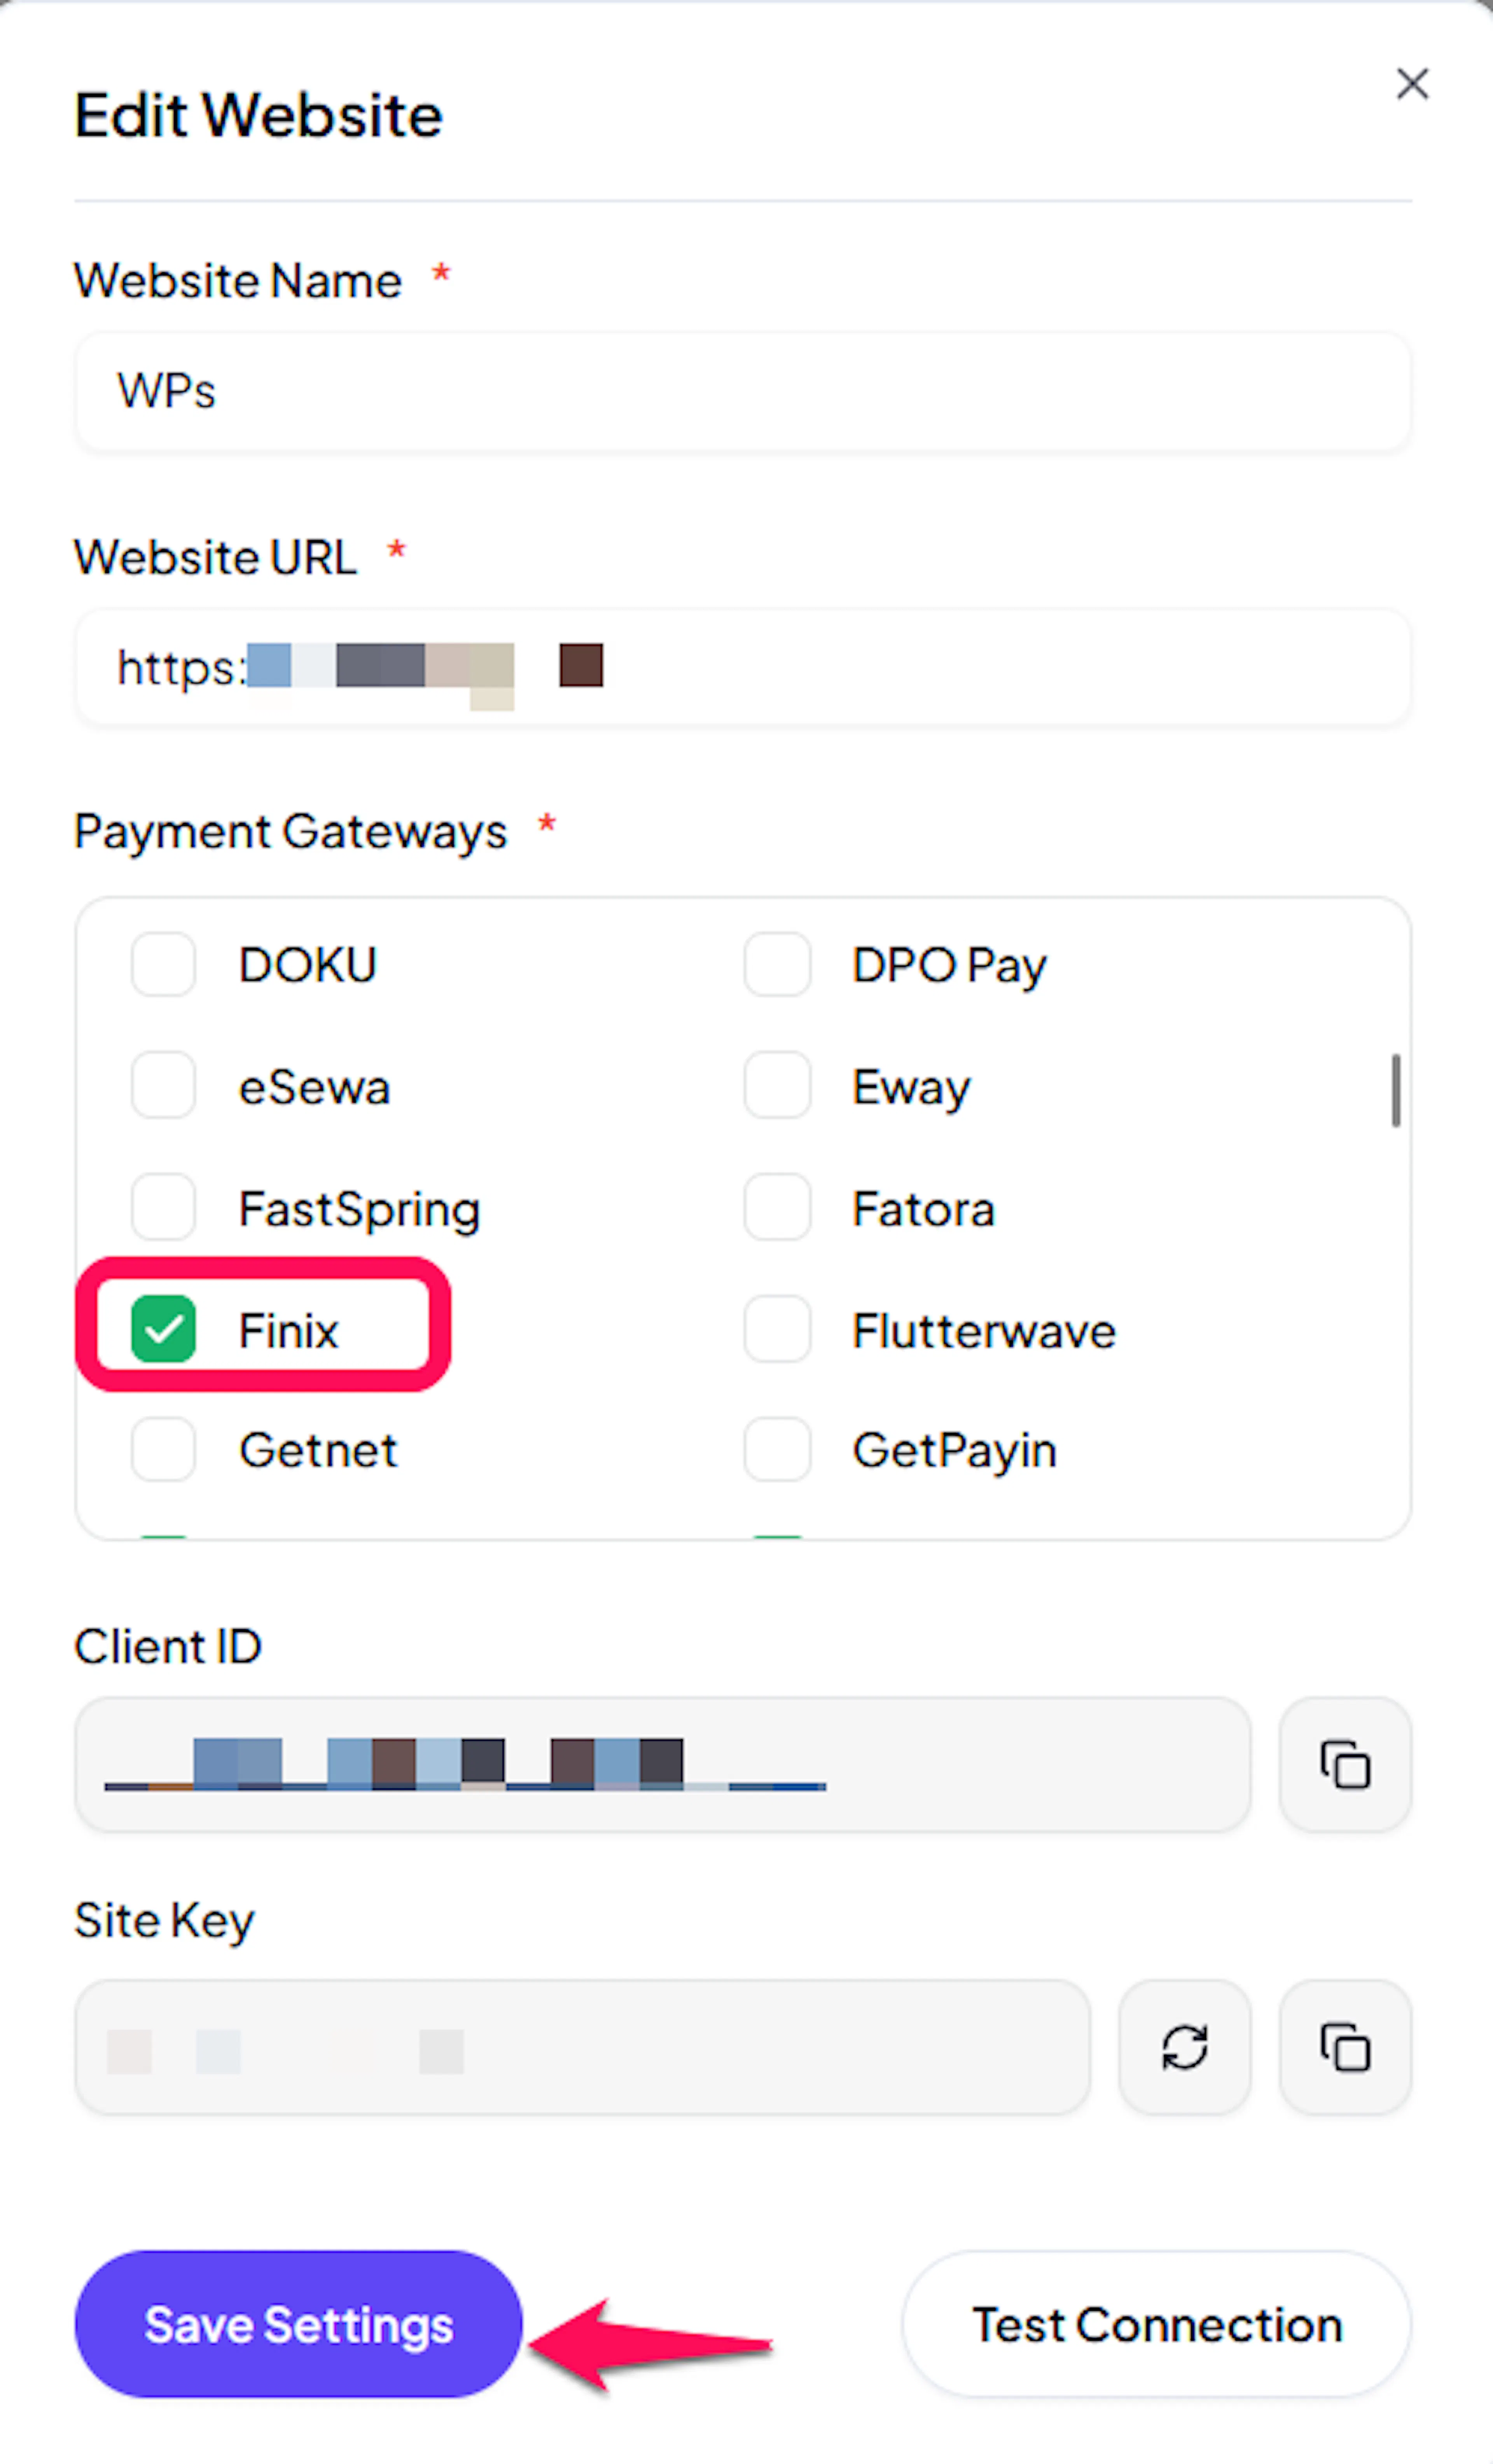
Task: Focus the Website Name input field
Action: [x=743, y=391]
